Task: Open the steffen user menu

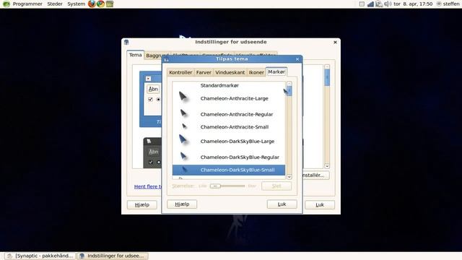Action: tap(448, 4)
